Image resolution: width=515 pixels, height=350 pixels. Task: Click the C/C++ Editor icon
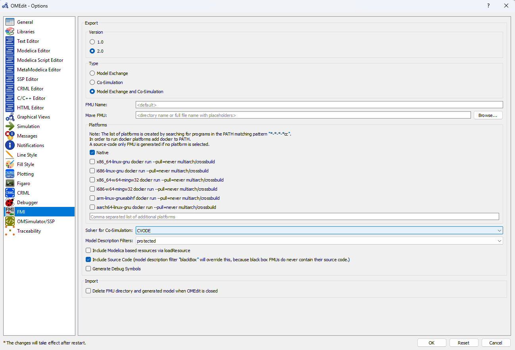[x=10, y=98]
